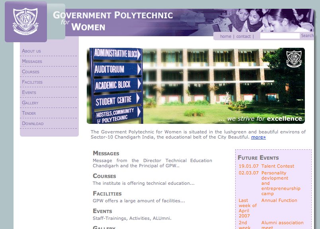The image size is (320, 229).
Task: Open the contact link in top bar
Action: [243, 36]
